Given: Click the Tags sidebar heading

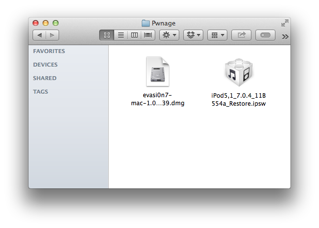Looking at the screenshot, I should 41,92.
